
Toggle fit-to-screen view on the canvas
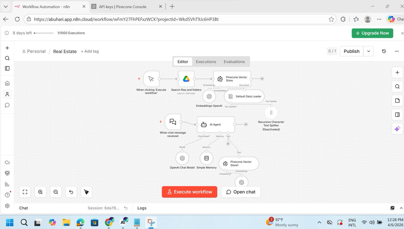pos(25,192)
